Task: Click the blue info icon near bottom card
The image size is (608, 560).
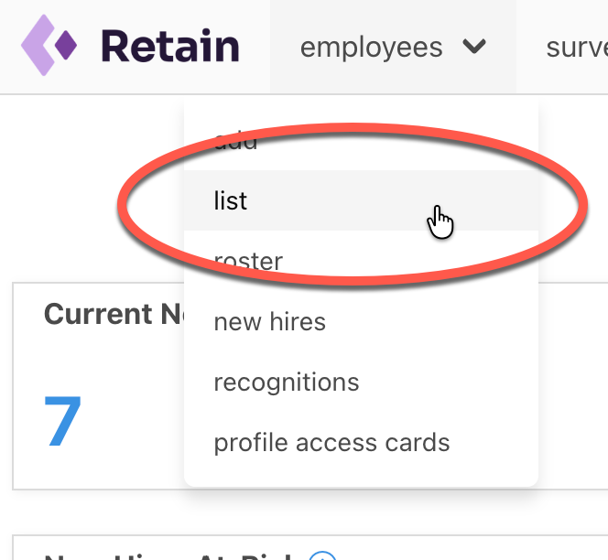Action: (322, 556)
